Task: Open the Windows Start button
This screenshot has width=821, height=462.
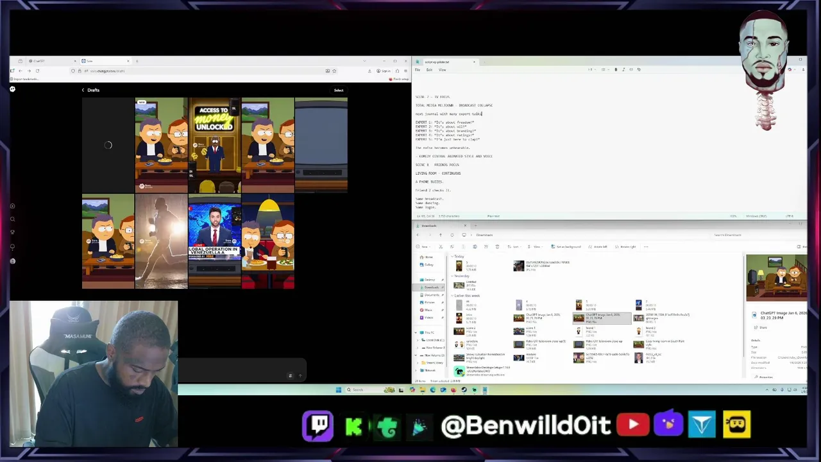Action: pyautogui.click(x=339, y=389)
